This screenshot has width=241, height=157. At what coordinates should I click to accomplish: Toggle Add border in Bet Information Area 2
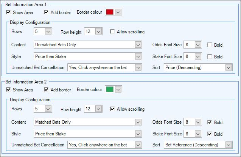pos(46,89)
